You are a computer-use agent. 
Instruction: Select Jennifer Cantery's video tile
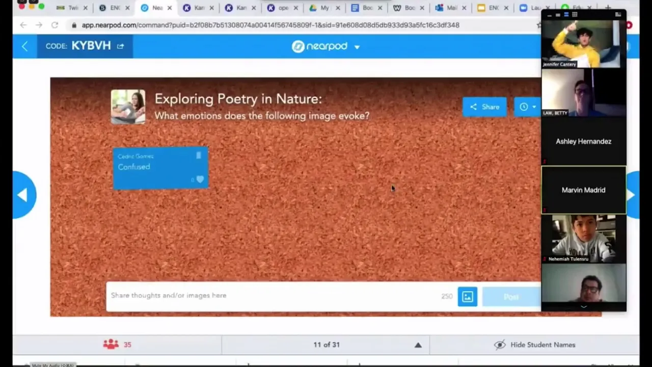click(x=584, y=44)
